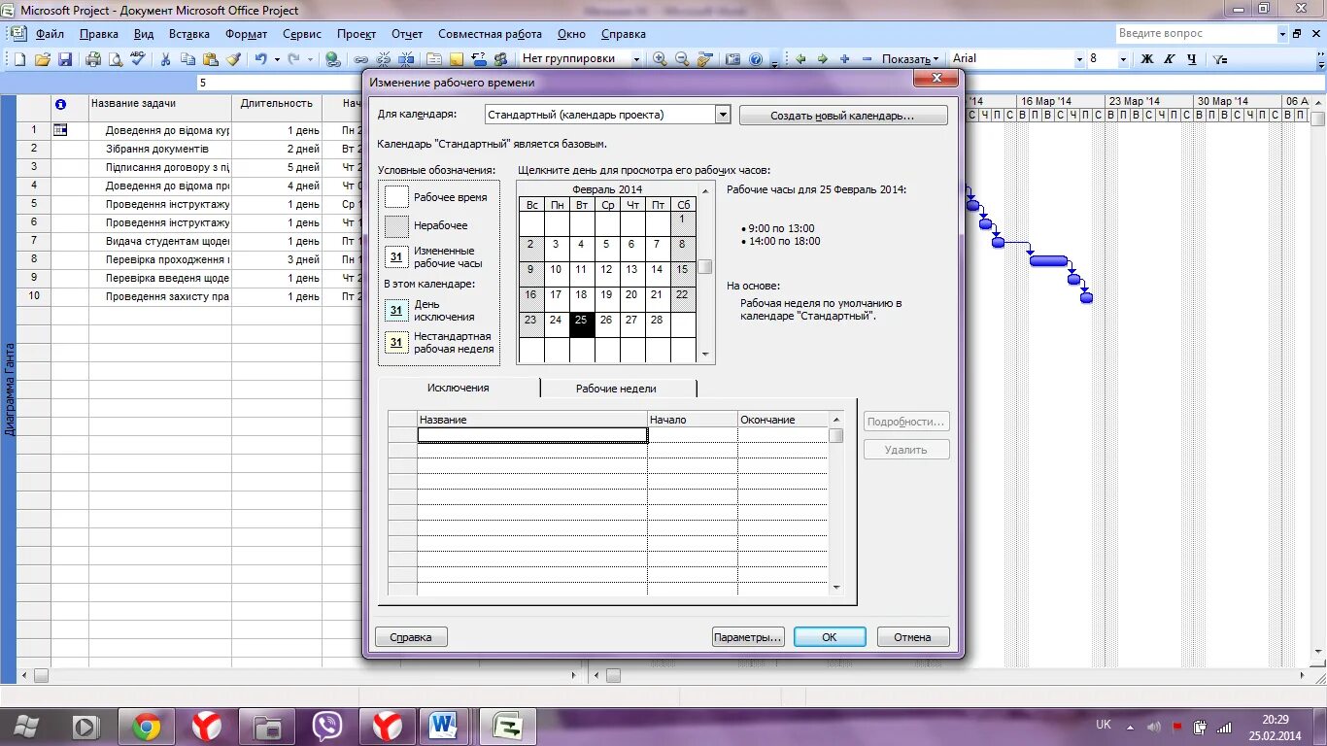Open the 'Показать' outline dropdown
This screenshot has height=746, width=1327.
(x=911, y=59)
